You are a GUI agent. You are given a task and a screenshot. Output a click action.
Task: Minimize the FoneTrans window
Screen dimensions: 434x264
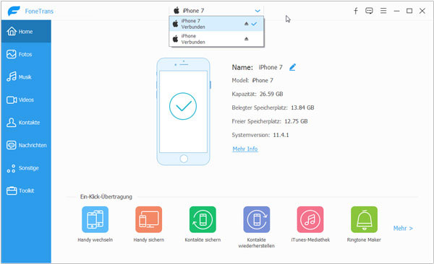pyautogui.click(x=396, y=11)
